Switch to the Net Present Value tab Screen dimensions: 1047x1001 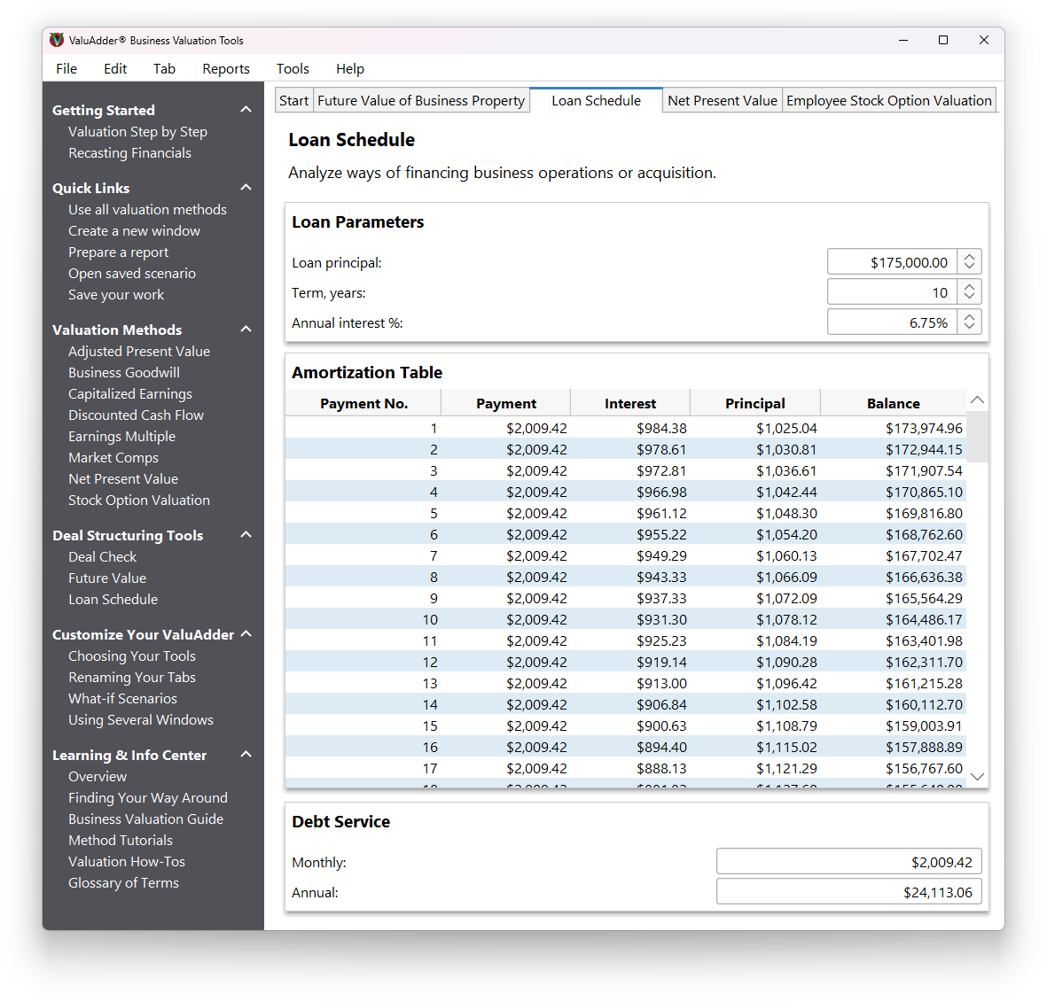pyautogui.click(x=722, y=101)
